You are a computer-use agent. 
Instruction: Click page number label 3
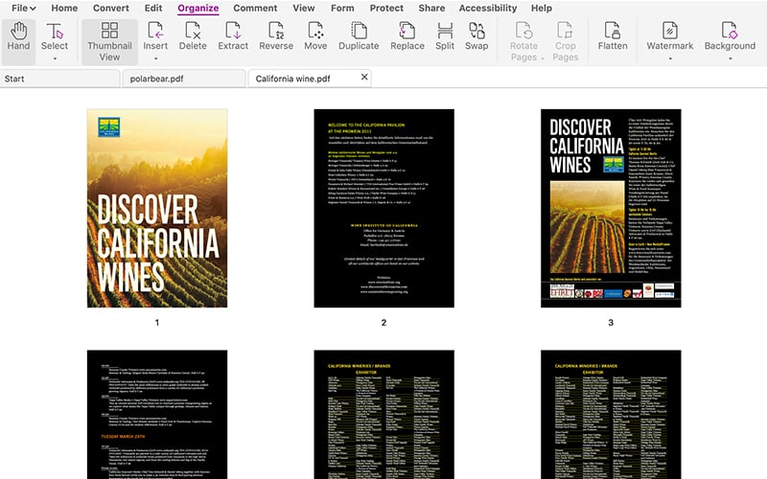pos(611,323)
